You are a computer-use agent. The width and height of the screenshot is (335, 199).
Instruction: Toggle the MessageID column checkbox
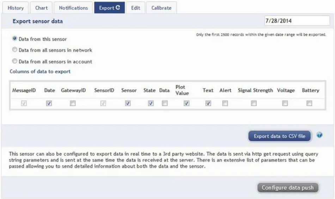pos(24,104)
